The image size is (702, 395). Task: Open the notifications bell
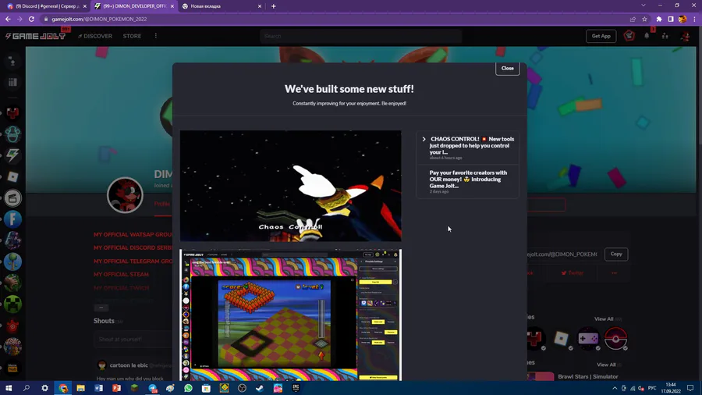(x=647, y=35)
